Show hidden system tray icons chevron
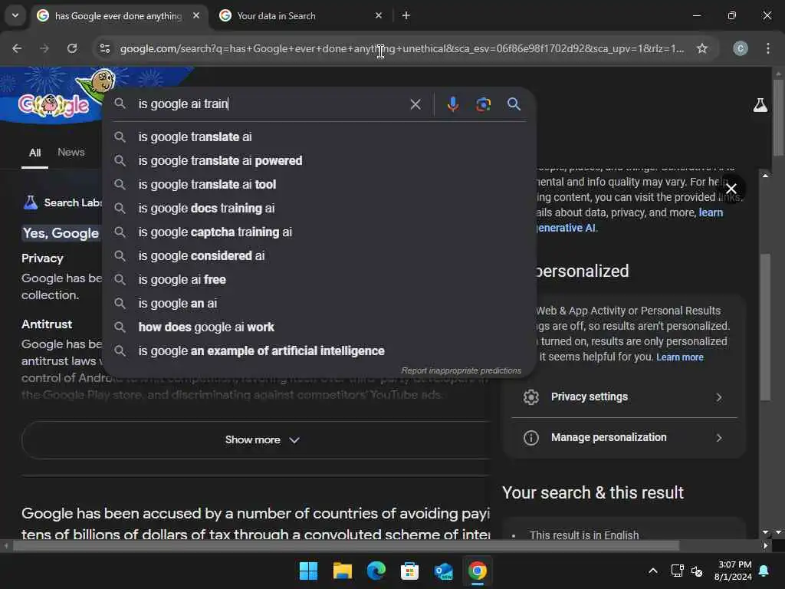785x589 pixels. coord(653,571)
